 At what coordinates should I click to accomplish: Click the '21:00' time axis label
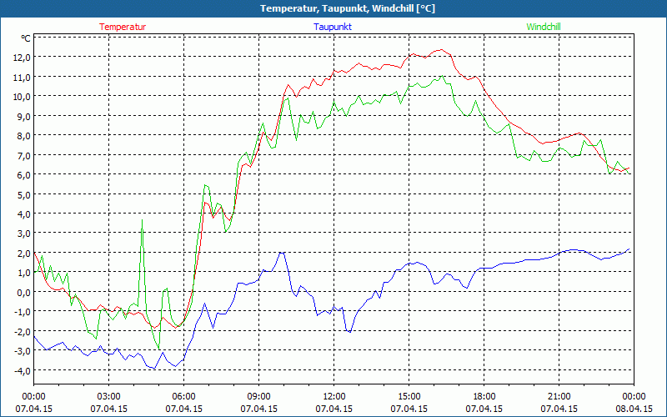(559, 397)
